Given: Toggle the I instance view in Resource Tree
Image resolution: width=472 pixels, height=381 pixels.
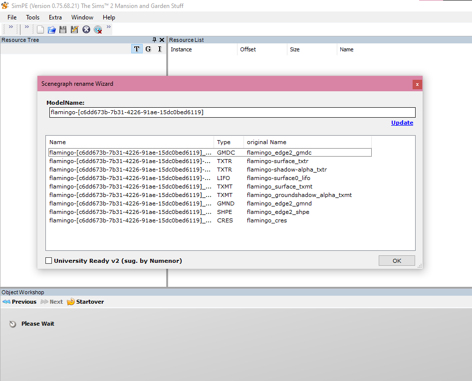Looking at the screenshot, I should pos(160,49).
